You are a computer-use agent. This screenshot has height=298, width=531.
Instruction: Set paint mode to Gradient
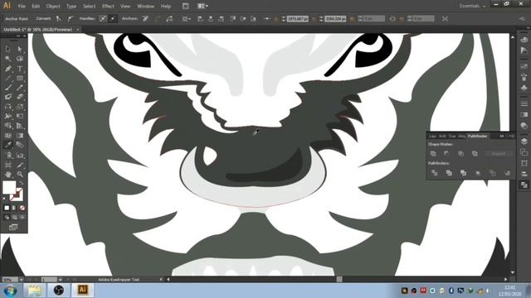click(15, 208)
